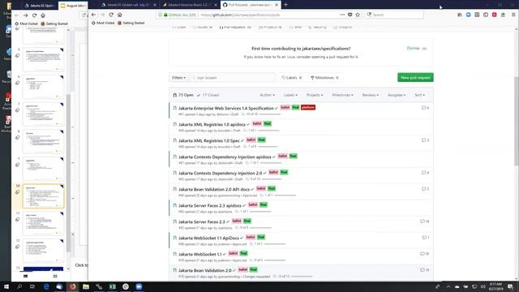Expand the Milestones filter dropdown in list header

tap(342, 95)
